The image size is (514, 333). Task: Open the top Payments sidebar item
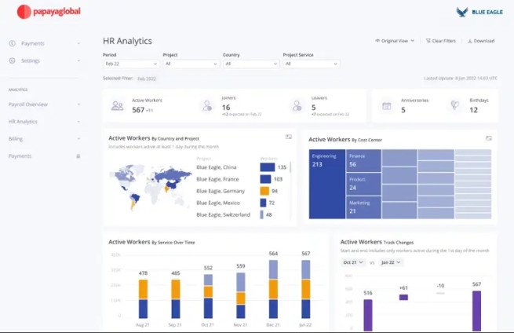pyautogui.click(x=33, y=43)
